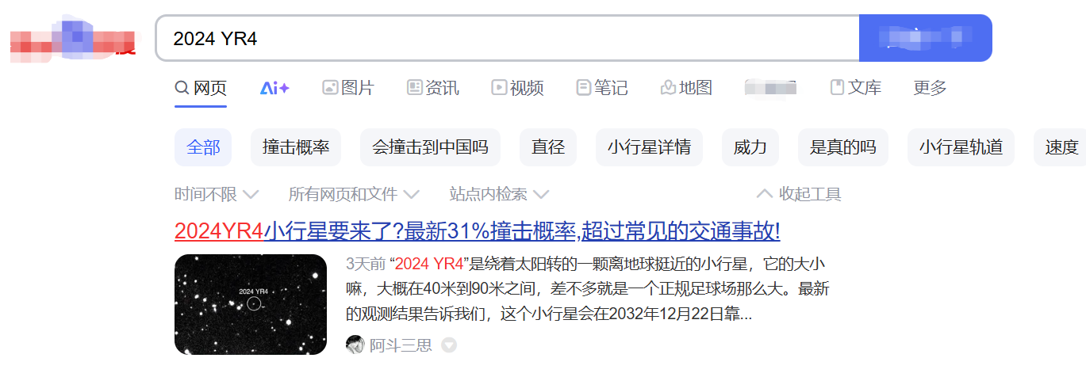This screenshot has height=377, width=1086.
Task: Choose the 会撞击到中国吗 filter chip
Action: 430,147
